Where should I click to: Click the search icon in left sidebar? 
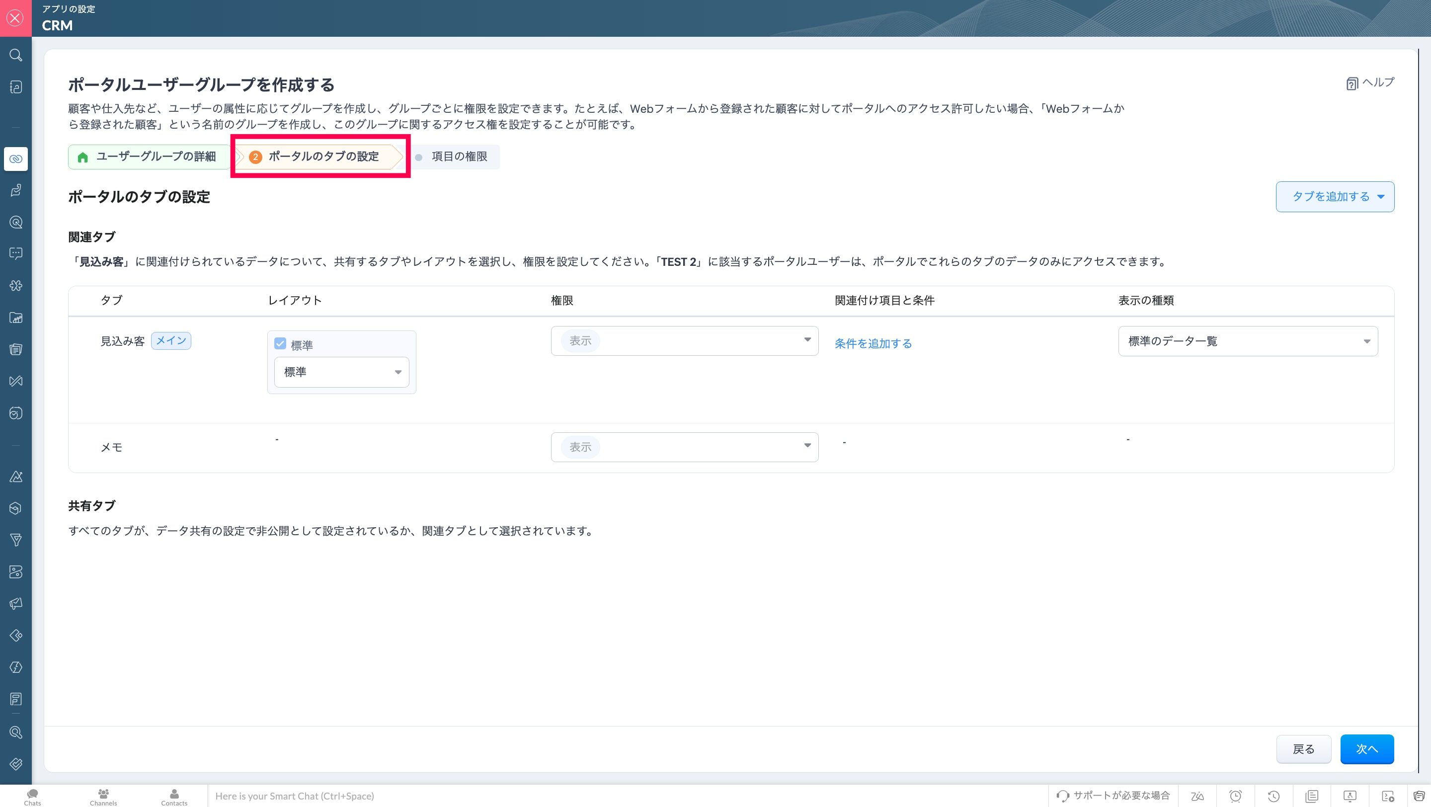coord(15,55)
